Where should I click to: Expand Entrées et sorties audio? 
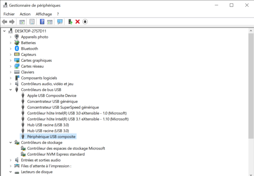coord(11,160)
